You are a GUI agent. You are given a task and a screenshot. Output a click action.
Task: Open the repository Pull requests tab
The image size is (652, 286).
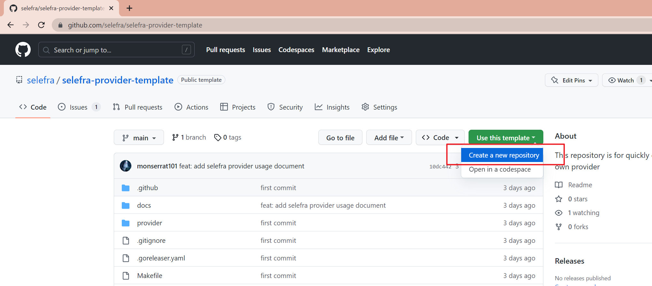click(137, 107)
